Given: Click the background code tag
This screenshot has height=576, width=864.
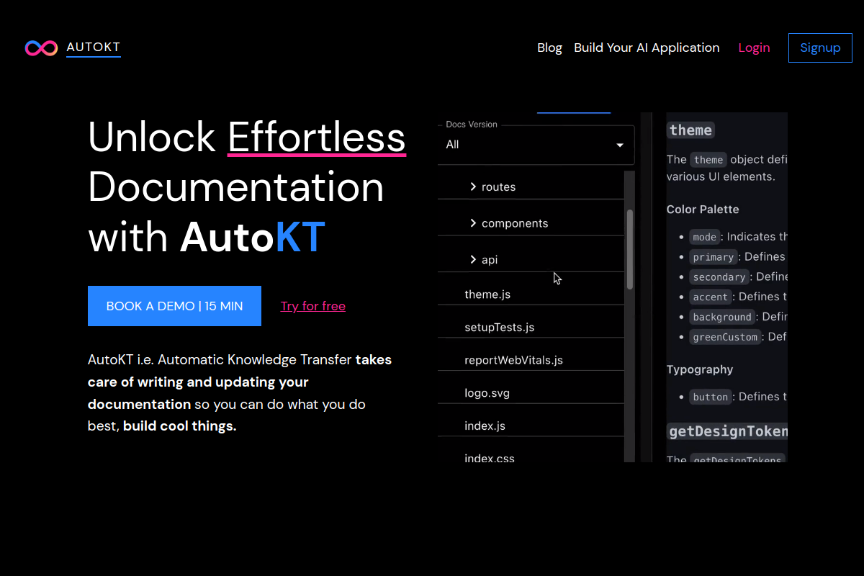Looking at the screenshot, I should [721, 317].
